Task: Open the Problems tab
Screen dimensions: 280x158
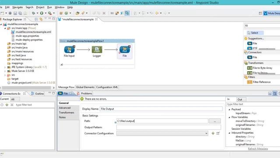Action: (84, 93)
